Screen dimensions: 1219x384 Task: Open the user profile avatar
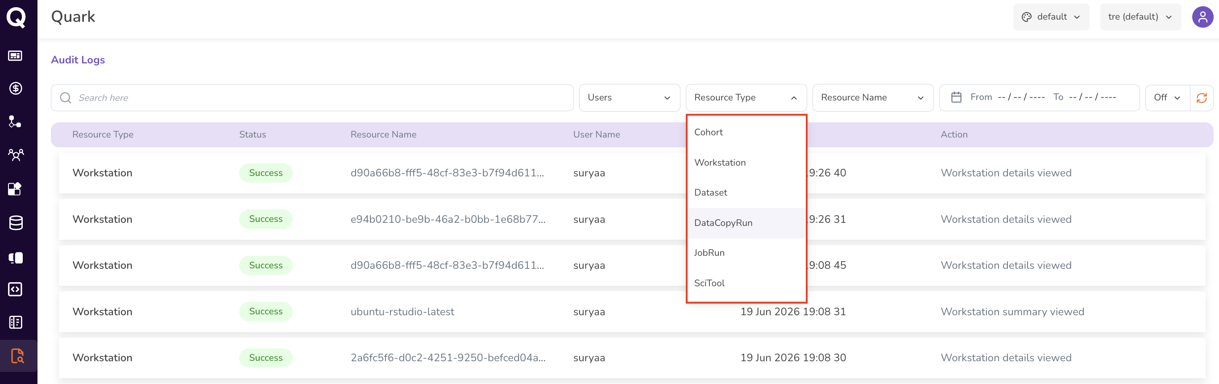click(x=1202, y=17)
